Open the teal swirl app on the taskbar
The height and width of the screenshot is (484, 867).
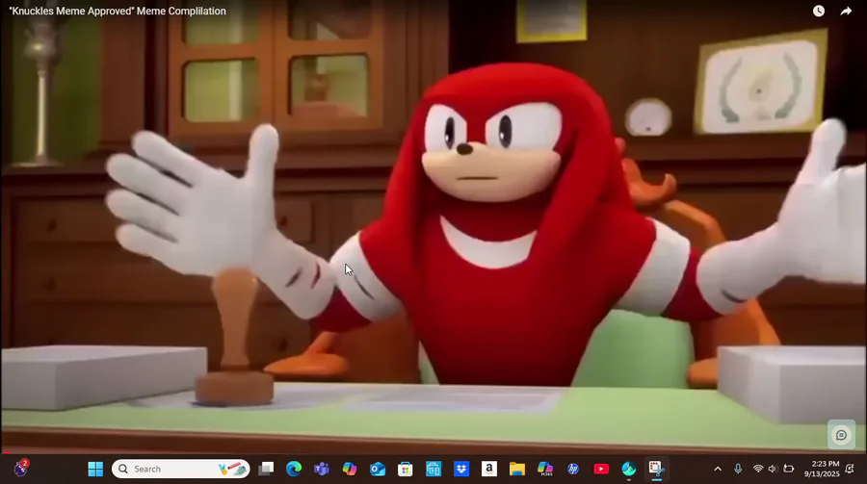coord(629,469)
